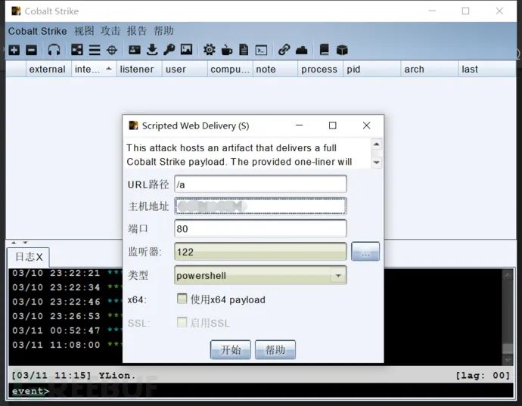This screenshot has height=406, width=522.
Task: Open the Credentials card icon
Action: [x=135, y=50]
